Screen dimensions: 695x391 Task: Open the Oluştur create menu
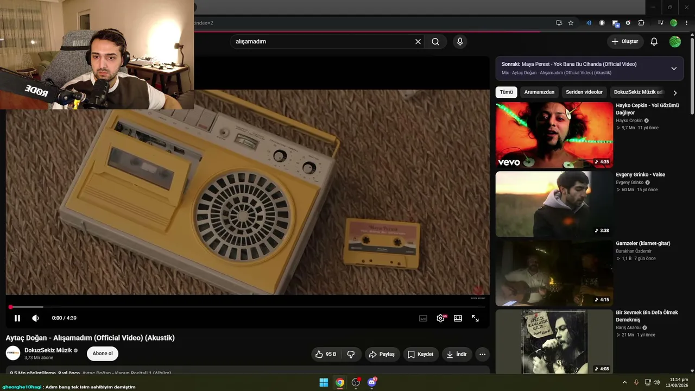[x=625, y=41]
